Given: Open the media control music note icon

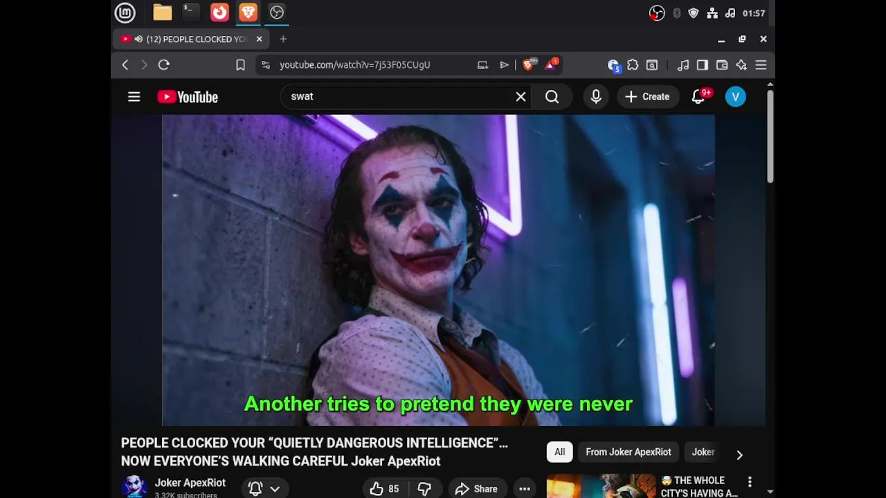Looking at the screenshot, I should click(683, 65).
